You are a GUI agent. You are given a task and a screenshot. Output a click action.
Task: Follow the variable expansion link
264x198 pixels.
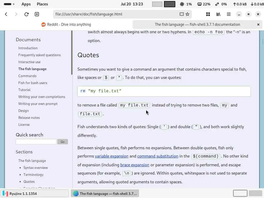[x=112, y=156]
